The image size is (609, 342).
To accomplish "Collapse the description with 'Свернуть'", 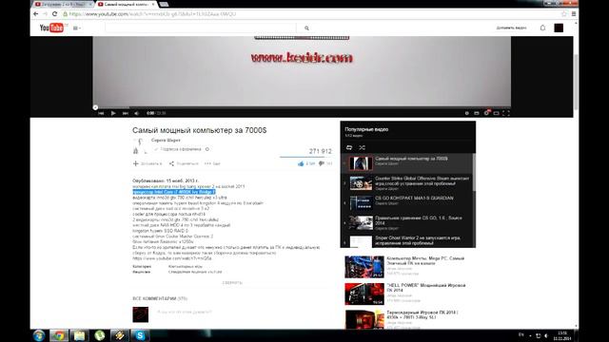I will click(232, 283).
